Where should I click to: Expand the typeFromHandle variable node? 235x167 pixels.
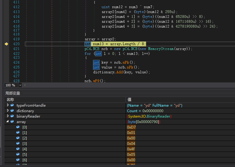(x=8, y=105)
